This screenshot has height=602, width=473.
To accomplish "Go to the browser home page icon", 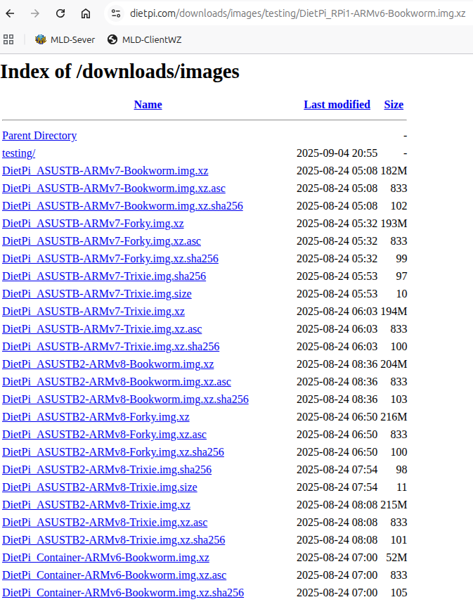I will point(86,13).
